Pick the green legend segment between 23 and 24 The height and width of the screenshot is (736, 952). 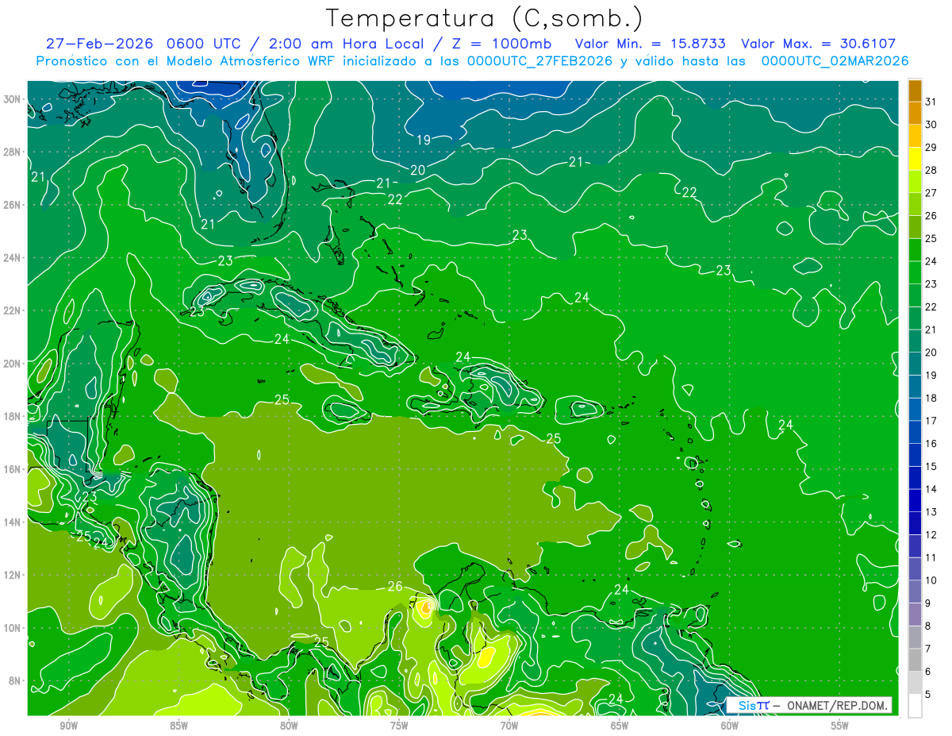pos(915,272)
